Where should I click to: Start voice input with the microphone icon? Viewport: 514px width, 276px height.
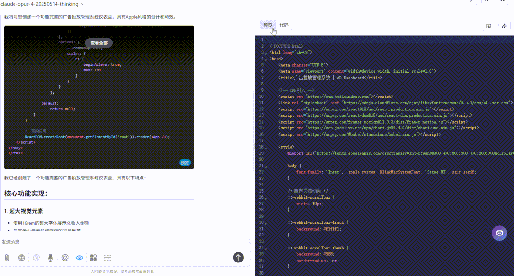tap(51, 258)
